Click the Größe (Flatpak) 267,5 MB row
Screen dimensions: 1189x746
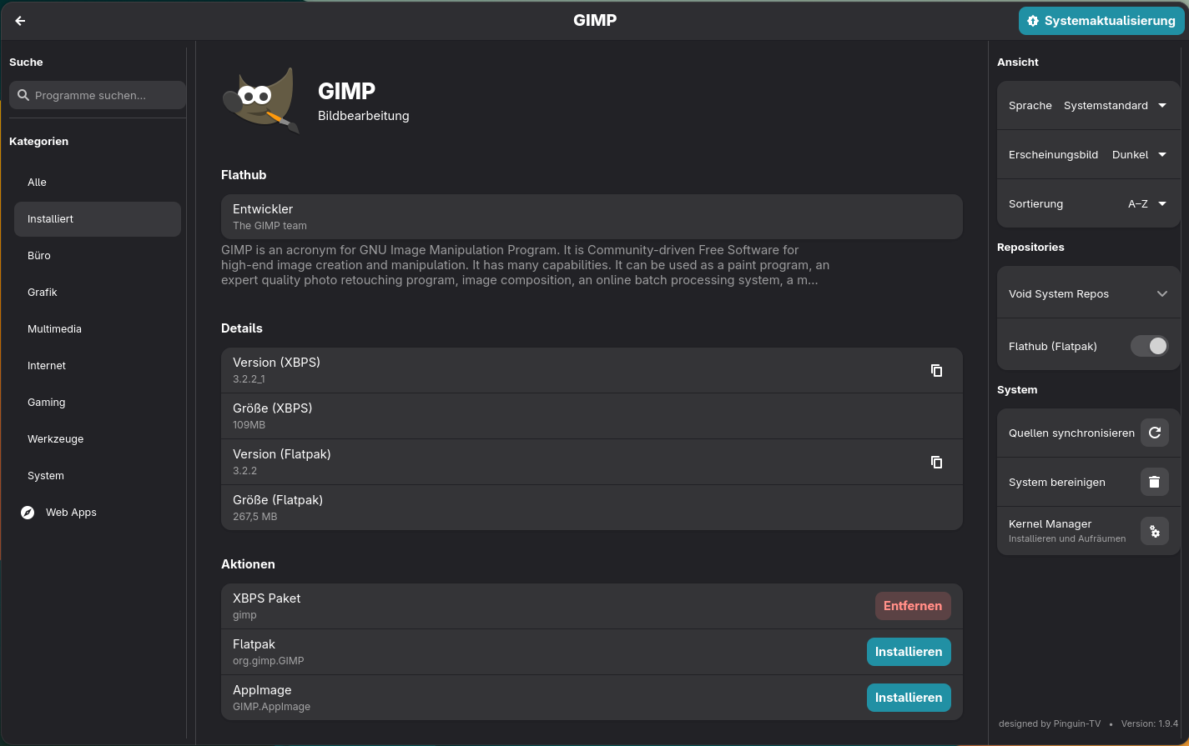592,508
